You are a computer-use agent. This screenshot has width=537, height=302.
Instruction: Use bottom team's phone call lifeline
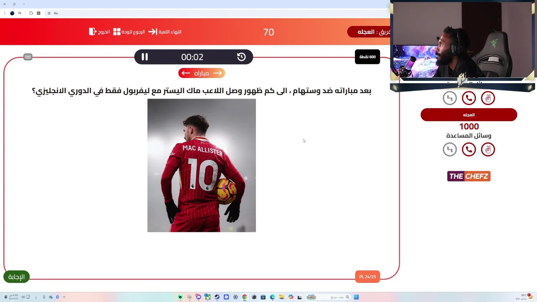[x=469, y=149]
